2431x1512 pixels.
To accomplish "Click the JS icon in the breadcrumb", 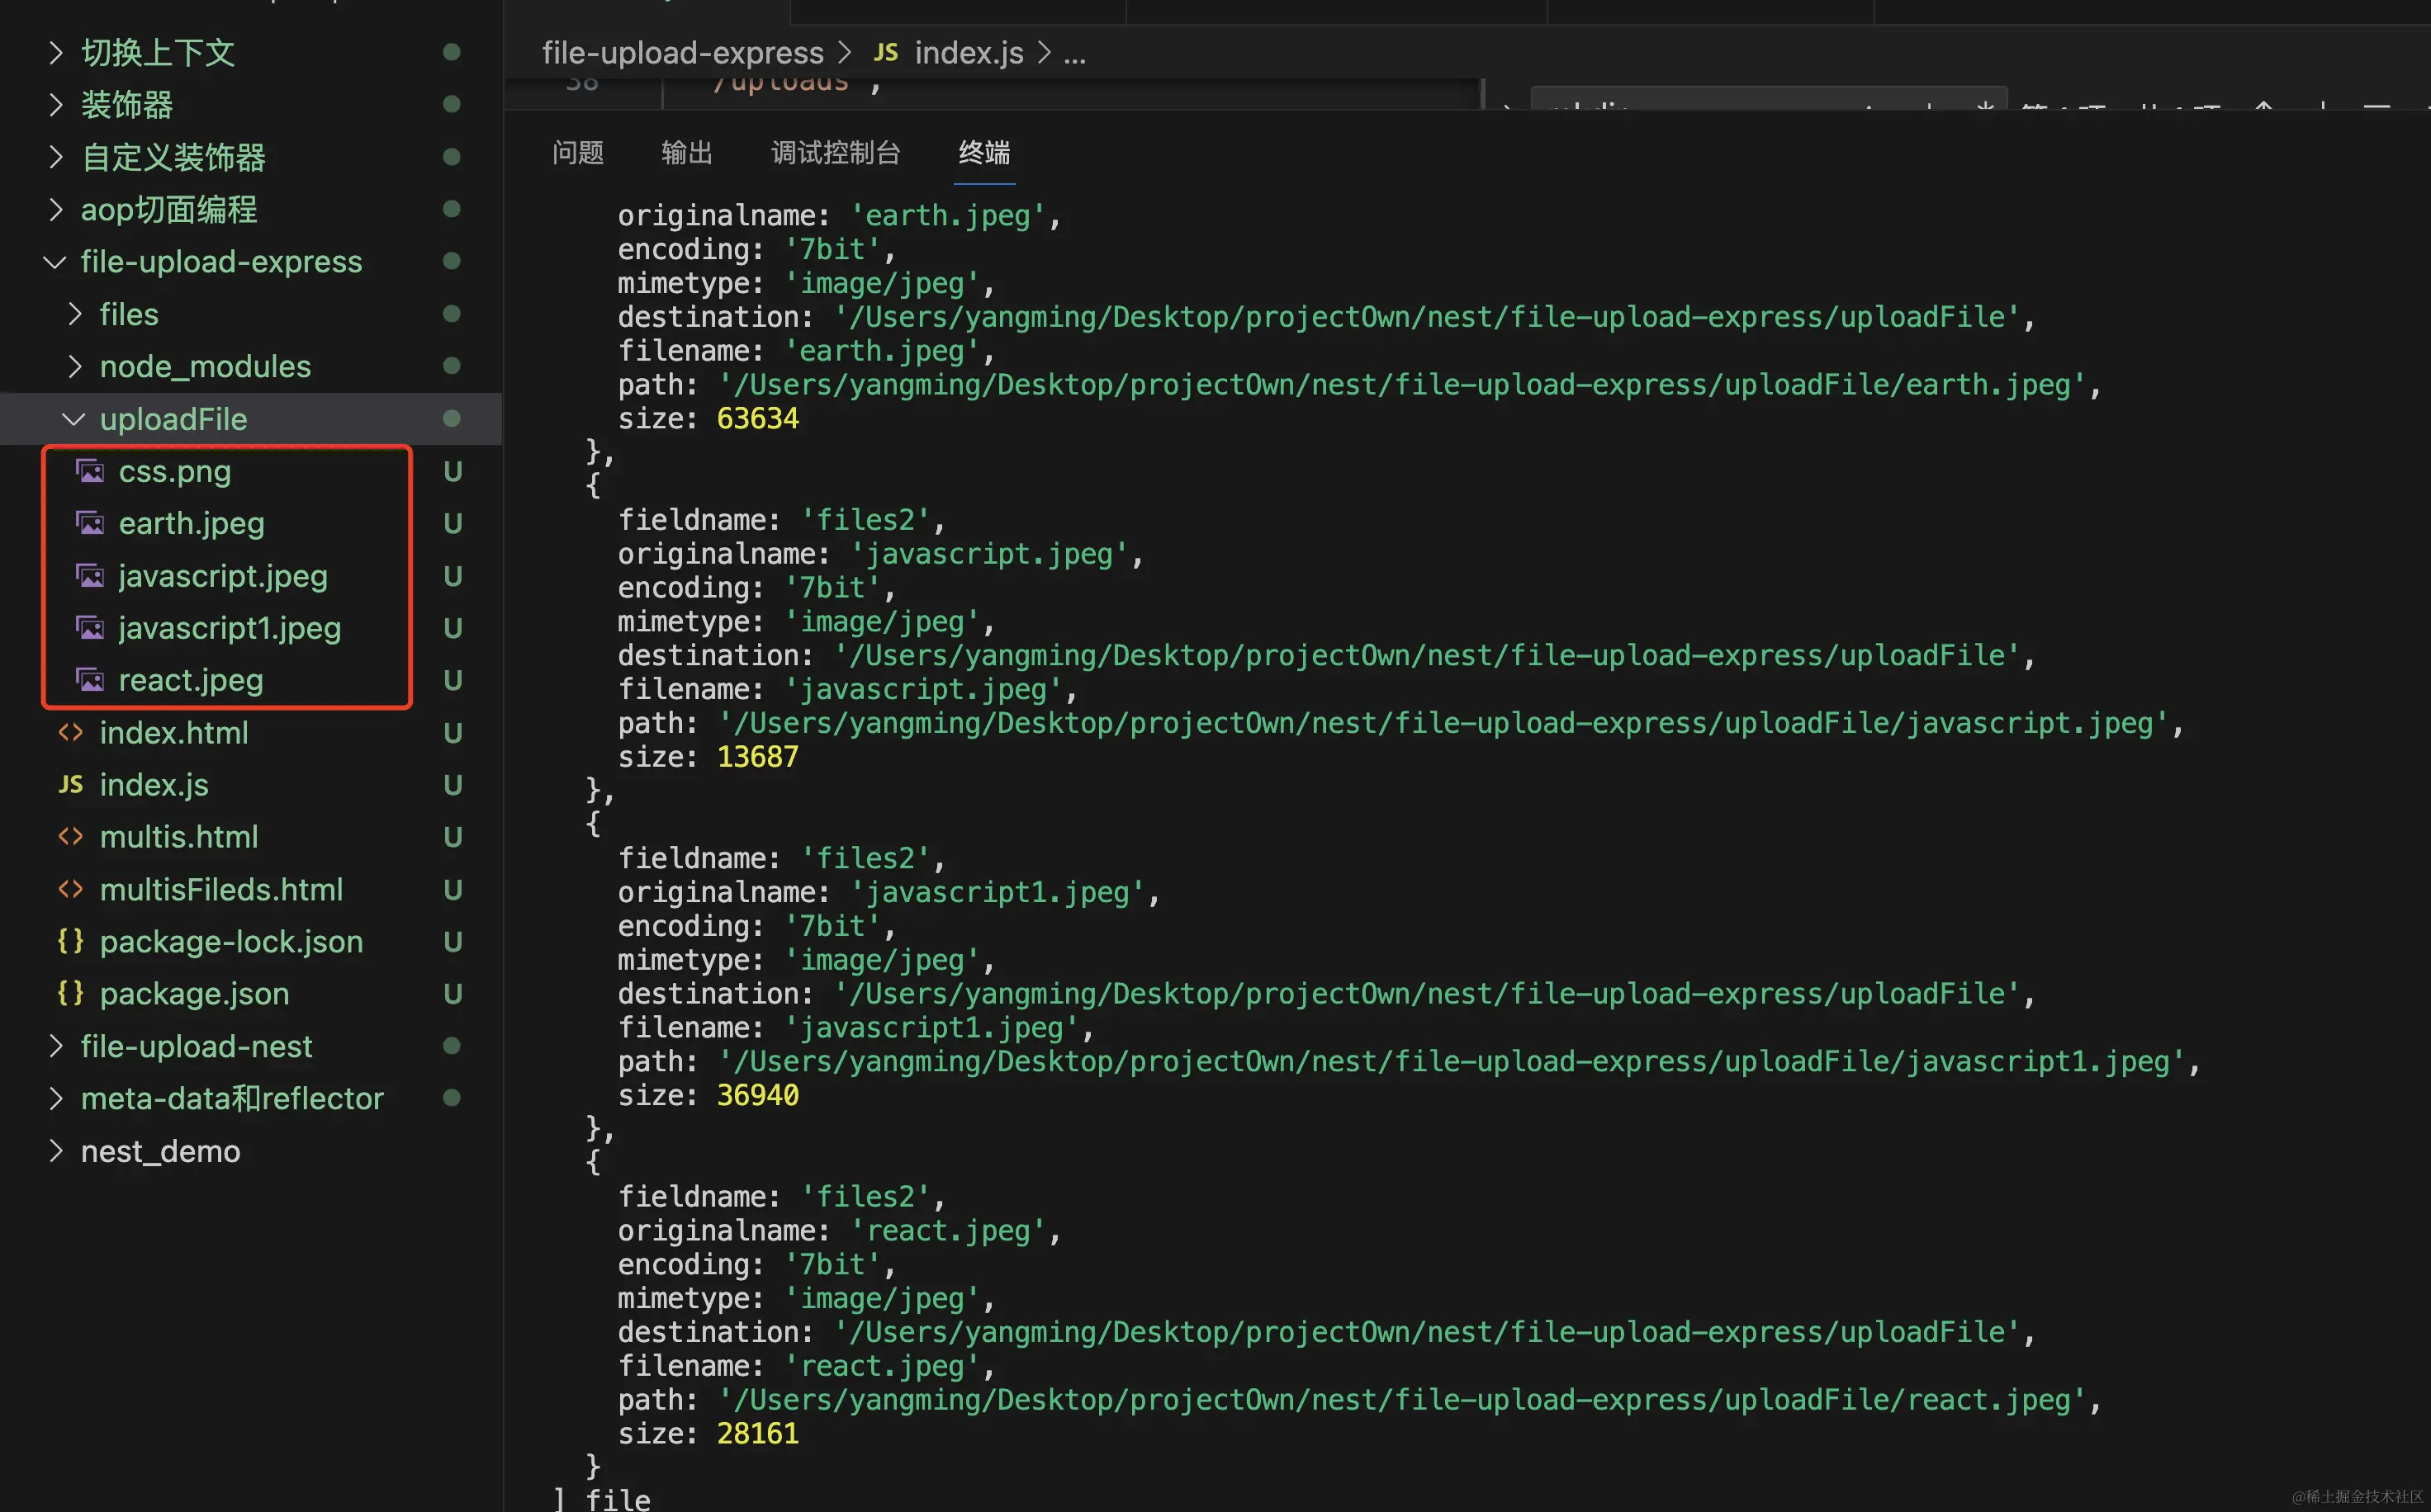I will pyautogui.click(x=885, y=52).
